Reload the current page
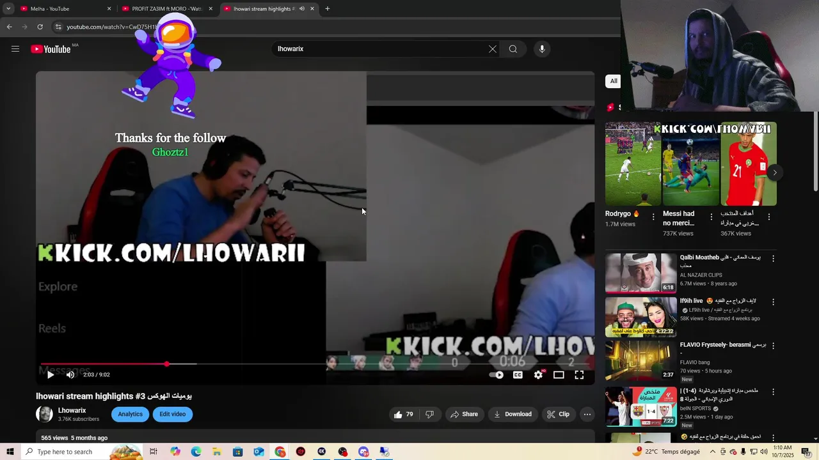Viewport: 819px width, 460px height. [40, 27]
